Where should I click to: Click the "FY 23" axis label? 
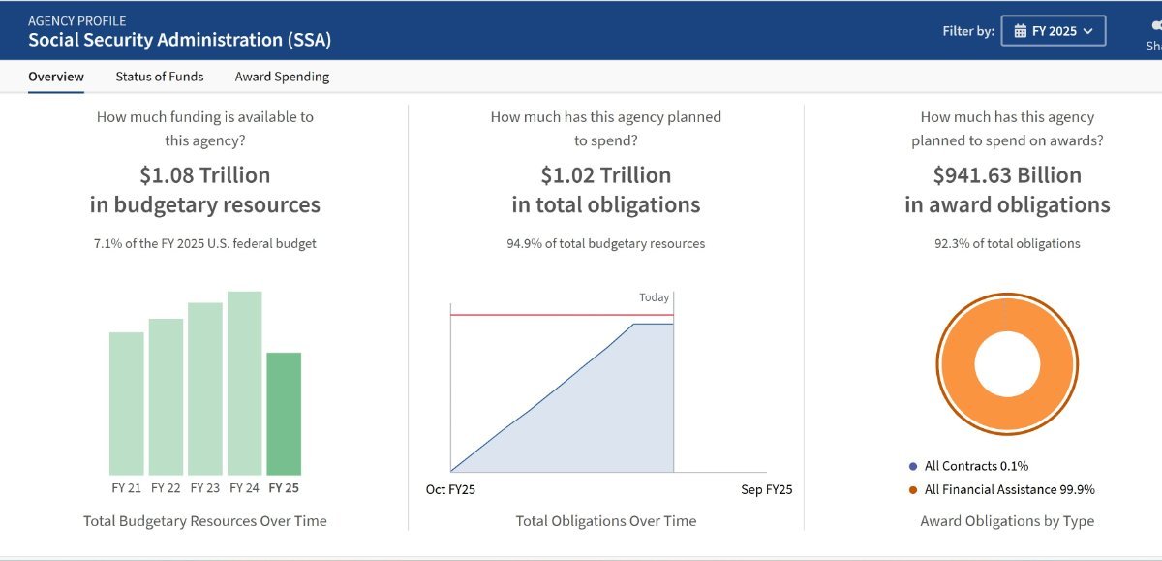[205, 488]
